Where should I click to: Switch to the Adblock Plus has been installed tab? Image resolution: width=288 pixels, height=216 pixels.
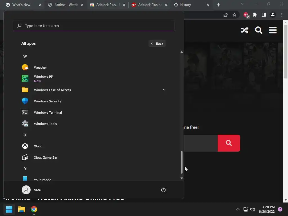click(x=150, y=5)
